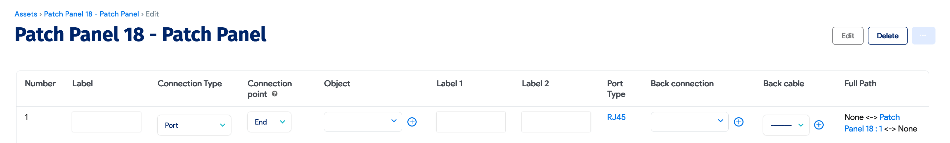Focus the Label 2 text field
Screen dimensions: 950x143
coord(555,122)
